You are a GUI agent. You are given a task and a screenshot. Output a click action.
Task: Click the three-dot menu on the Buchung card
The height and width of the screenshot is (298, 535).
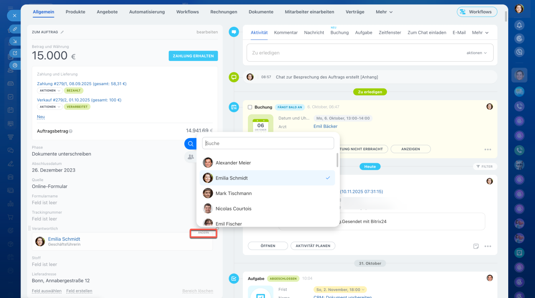(487, 149)
